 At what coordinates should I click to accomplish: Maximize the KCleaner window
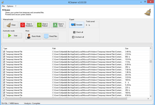145,2
